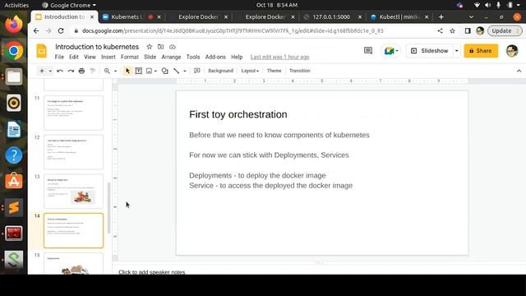Click the slide title First toy orchestration
The height and width of the screenshot is (296, 526).
point(238,114)
